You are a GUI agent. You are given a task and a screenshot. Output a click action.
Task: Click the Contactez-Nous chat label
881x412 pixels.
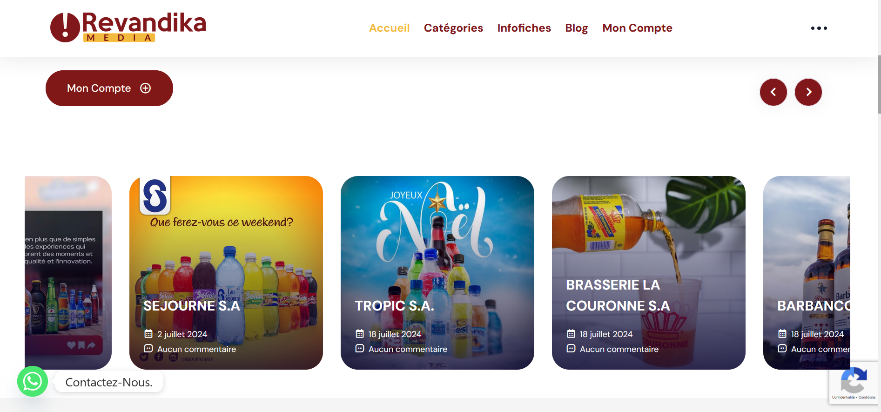pyautogui.click(x=109, y=382)
